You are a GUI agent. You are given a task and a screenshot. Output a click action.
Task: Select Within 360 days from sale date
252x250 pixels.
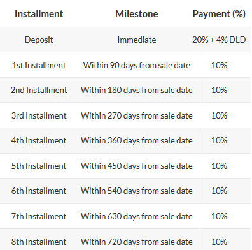[x=137, y=140]
